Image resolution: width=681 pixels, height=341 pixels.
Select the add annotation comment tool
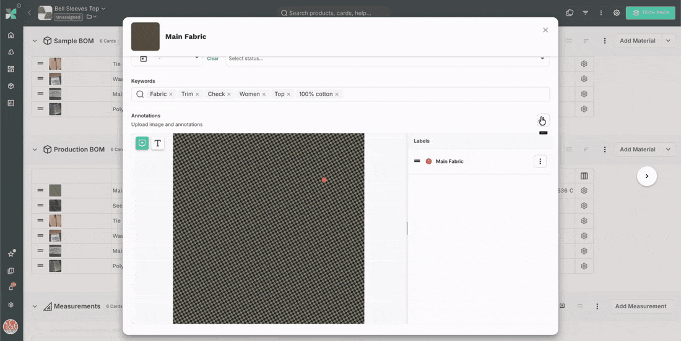[142, 143]
